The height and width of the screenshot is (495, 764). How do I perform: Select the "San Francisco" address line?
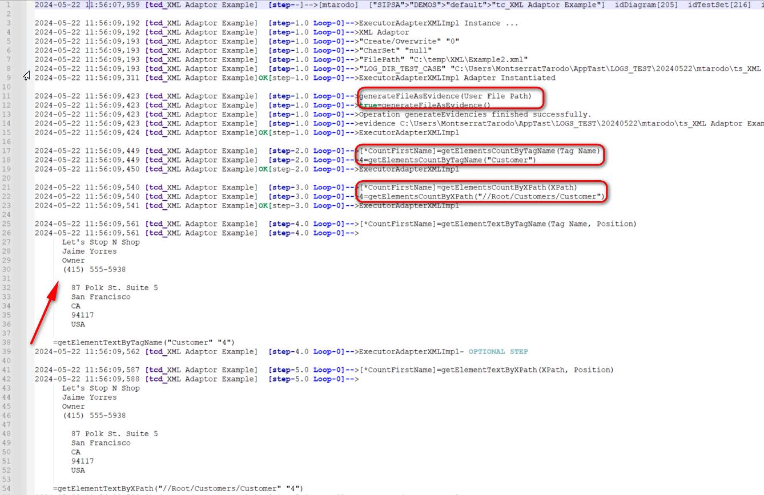tap(102, 297)
